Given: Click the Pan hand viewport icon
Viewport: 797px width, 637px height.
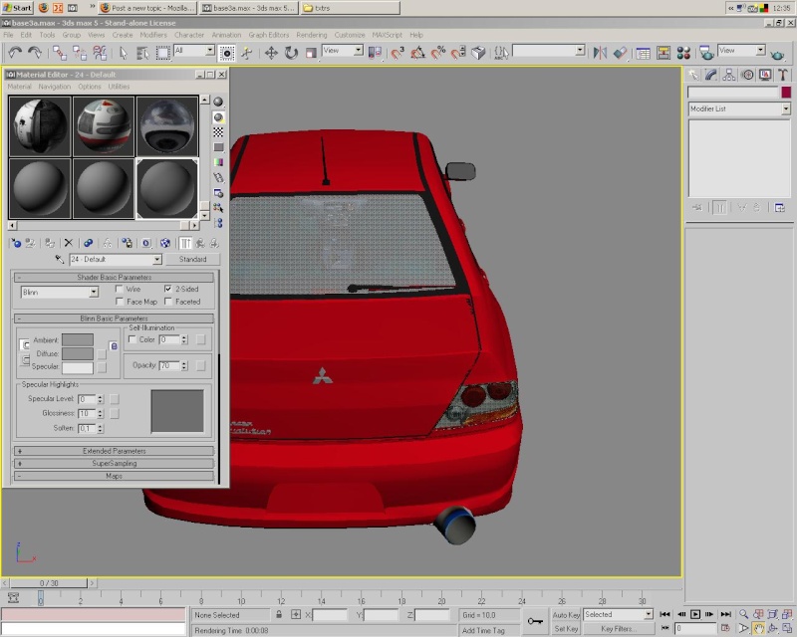Looking at the screenshot, I should click(x=758, y=628).
